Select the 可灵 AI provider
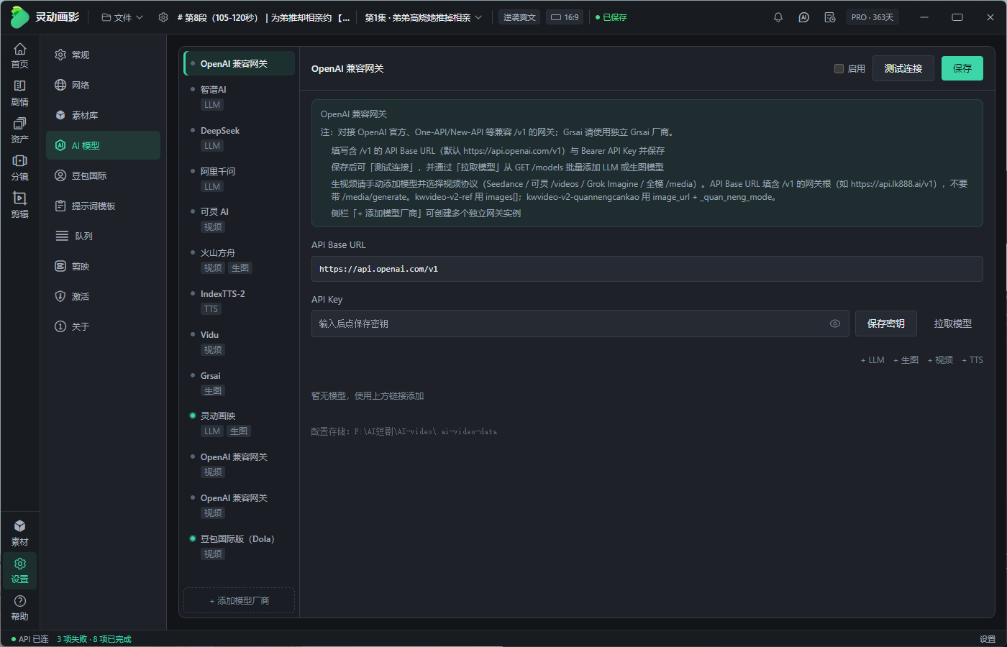The width and height of the screenshot is (1007, 647). (240, 219)
